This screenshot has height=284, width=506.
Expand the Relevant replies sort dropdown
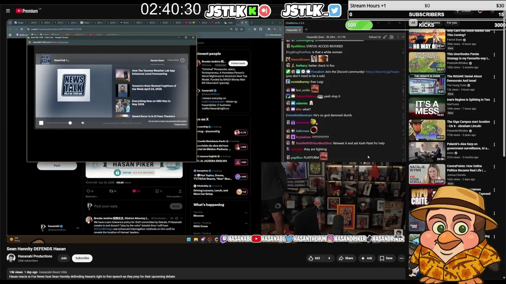tap(92, 196)
